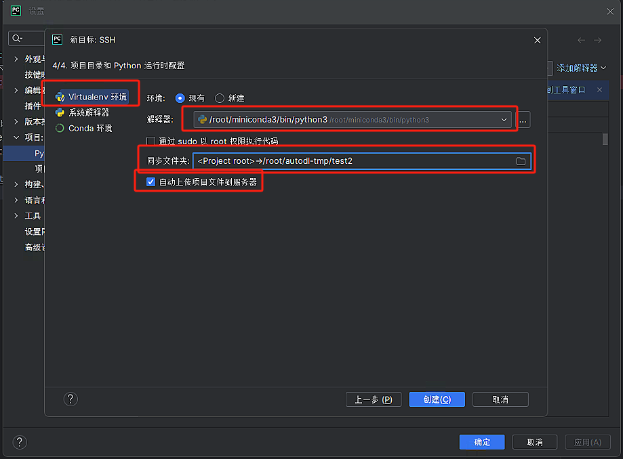Screen dimensions: 623x459
Task: Open the 设置同 tree entry
Action: [x=35, y=232]
